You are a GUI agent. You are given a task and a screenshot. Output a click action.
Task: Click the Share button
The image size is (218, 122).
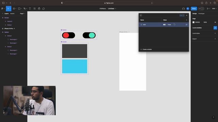(x=194, y=8)
